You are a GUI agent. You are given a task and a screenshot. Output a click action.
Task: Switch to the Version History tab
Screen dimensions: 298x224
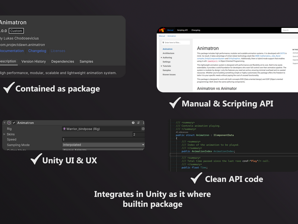click(34, 62)
